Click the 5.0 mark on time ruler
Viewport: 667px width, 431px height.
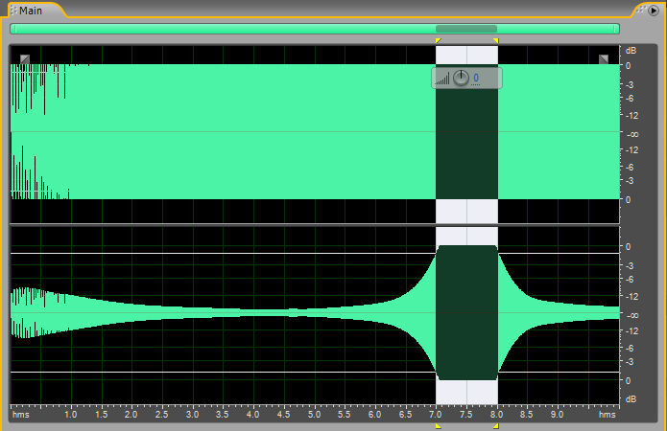point(314,416)
